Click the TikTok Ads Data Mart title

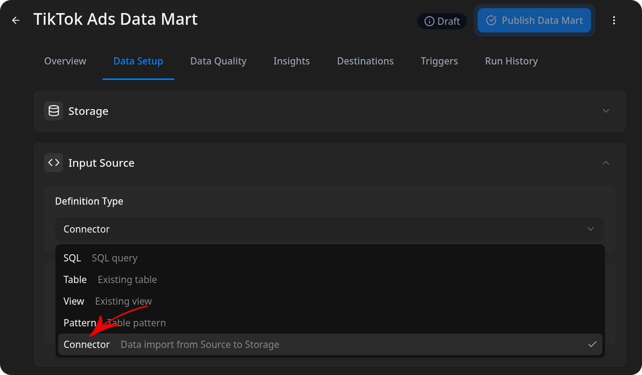pyautogui.click(x=116, y=20)
